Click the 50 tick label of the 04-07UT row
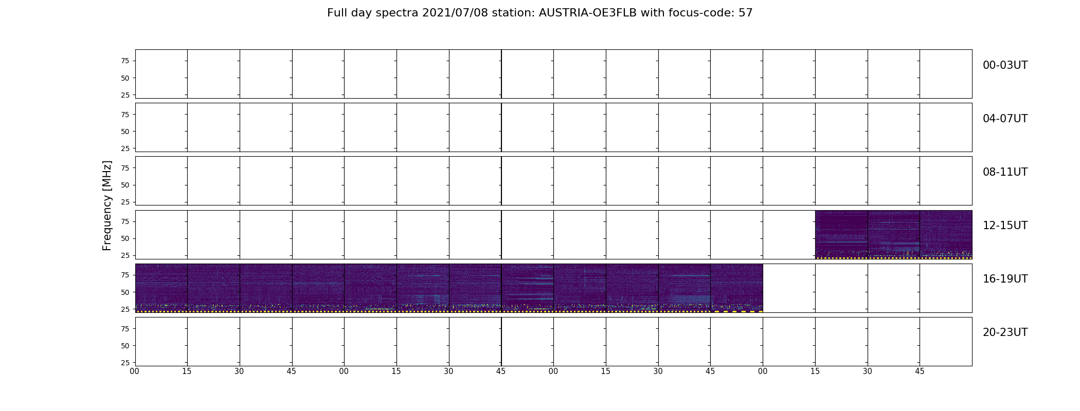The image size is (1080, 411). pyautogui.click(x=125, y=132)
